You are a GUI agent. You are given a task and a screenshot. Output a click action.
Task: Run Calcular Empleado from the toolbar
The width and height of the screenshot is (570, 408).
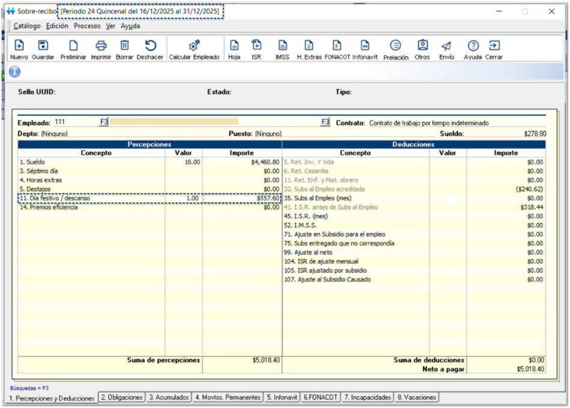pos(194,49)
